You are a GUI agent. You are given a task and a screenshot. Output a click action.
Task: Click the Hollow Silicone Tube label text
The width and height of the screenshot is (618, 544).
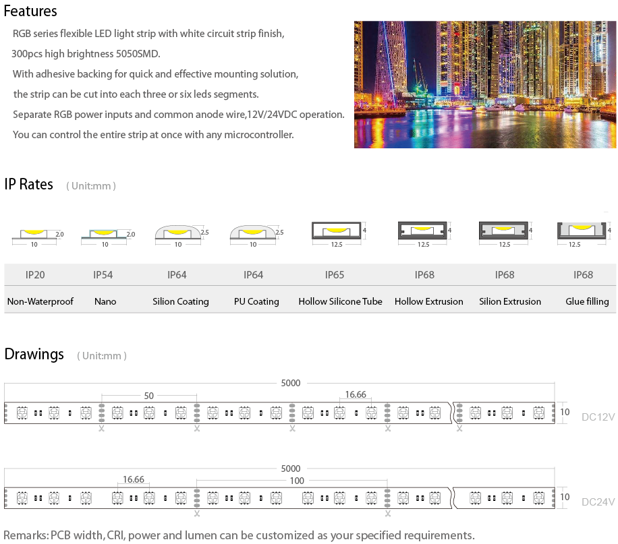(x=340, y=301)
